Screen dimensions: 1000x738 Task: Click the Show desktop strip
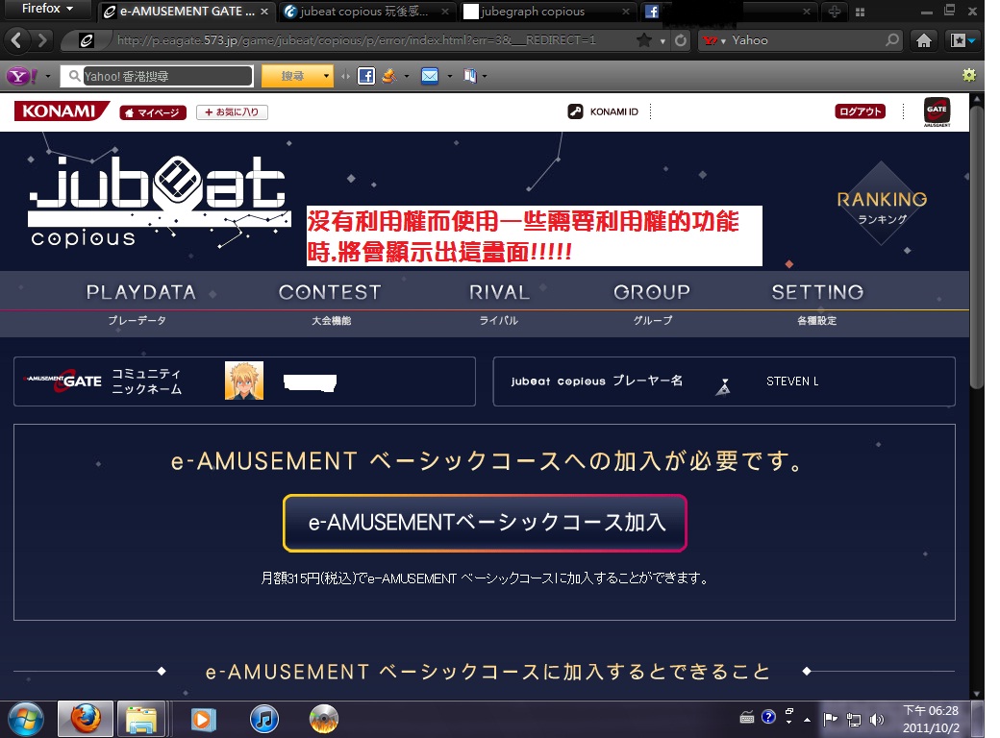point(978,720)
